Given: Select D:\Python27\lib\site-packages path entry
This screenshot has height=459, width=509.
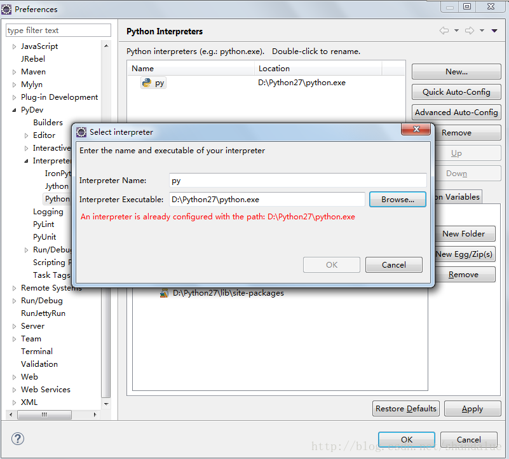Looking at the screenshot, I should point(228,293).
